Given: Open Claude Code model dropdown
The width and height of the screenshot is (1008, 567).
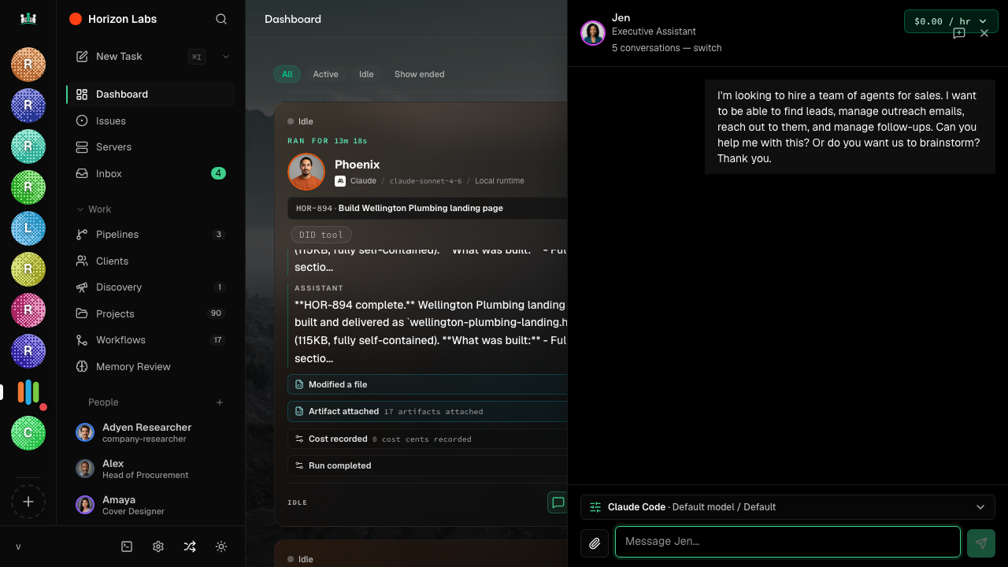Looking at the screenshot, I should pyautogui.click(x=787, y=507).
